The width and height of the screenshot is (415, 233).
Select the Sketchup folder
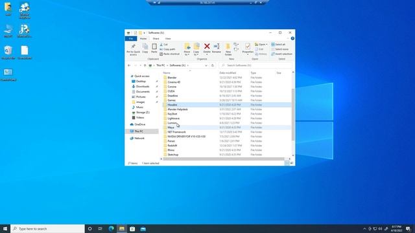pos(173,155)
